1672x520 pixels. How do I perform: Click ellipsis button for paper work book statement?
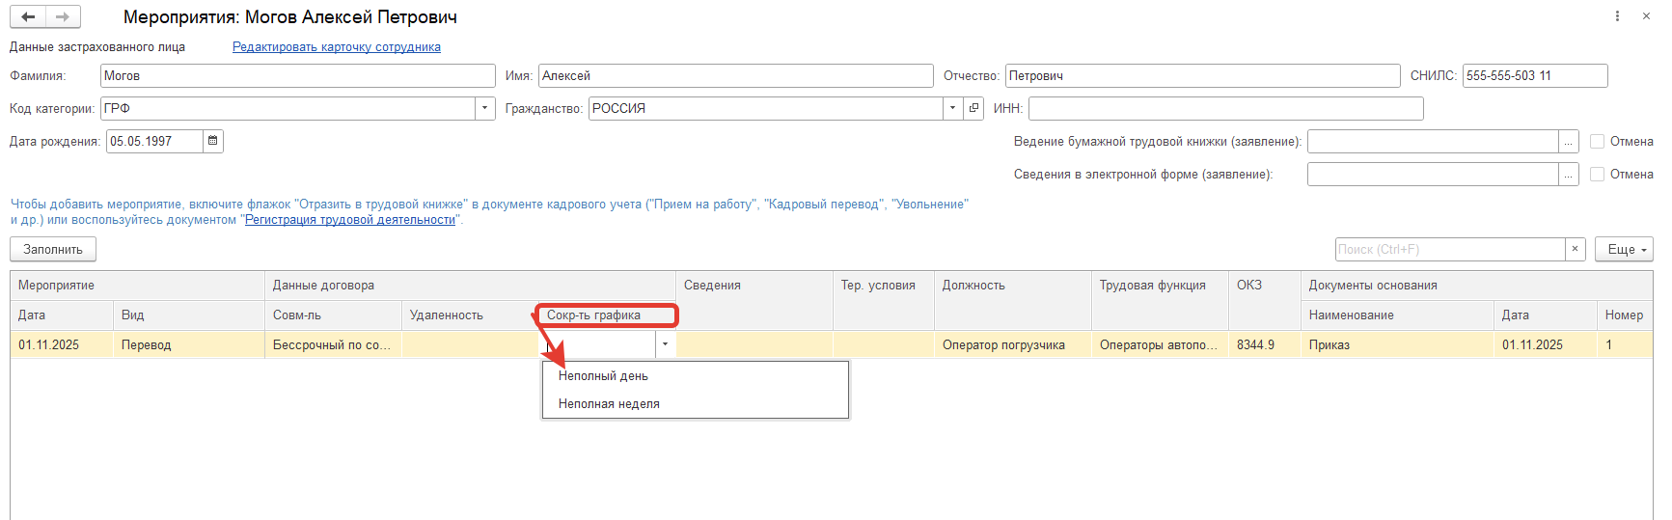pos(1569,142)
